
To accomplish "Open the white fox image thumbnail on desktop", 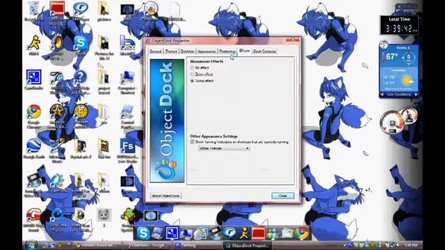I will click(x=104, y=215).
